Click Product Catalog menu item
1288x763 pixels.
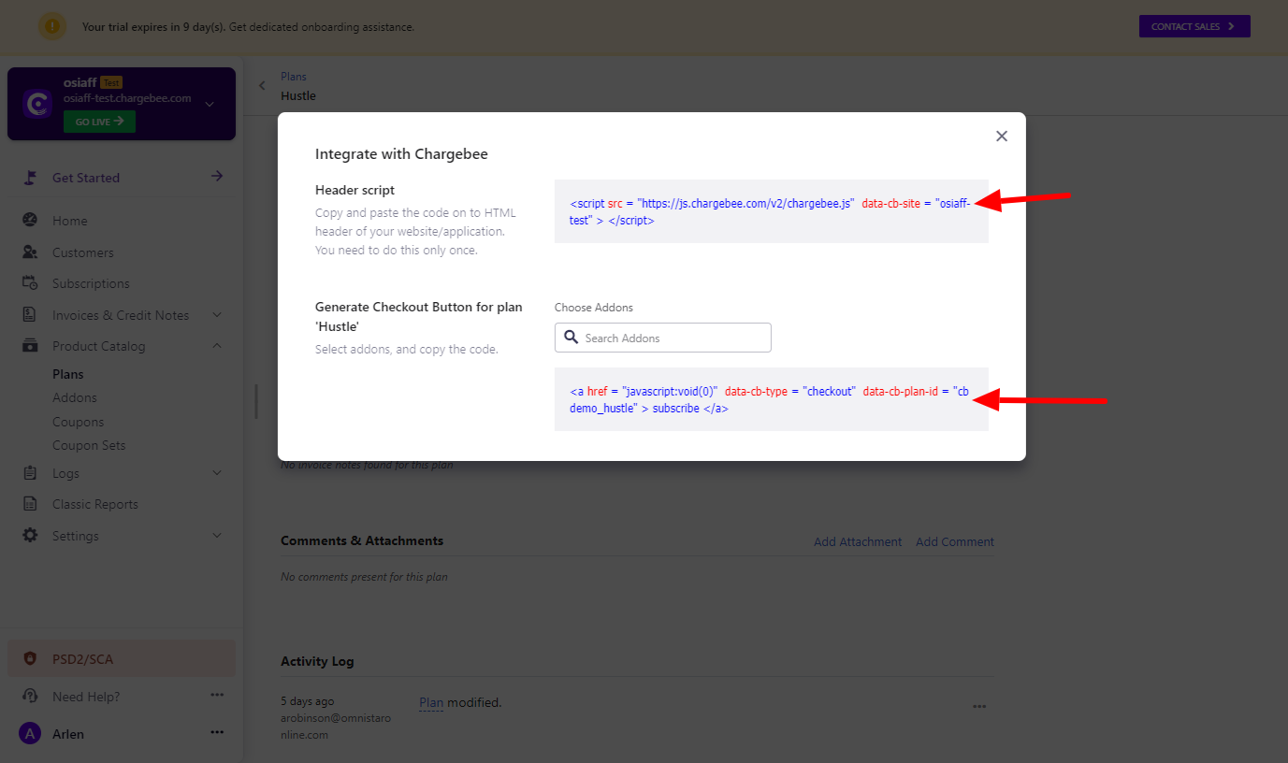point(98,346)
